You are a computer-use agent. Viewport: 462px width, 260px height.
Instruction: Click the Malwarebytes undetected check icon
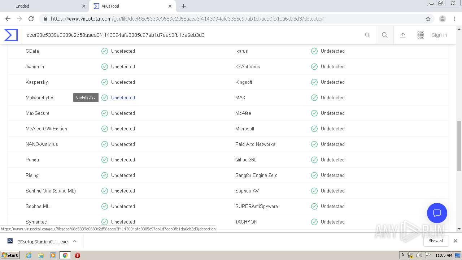(x=105, y=97)
